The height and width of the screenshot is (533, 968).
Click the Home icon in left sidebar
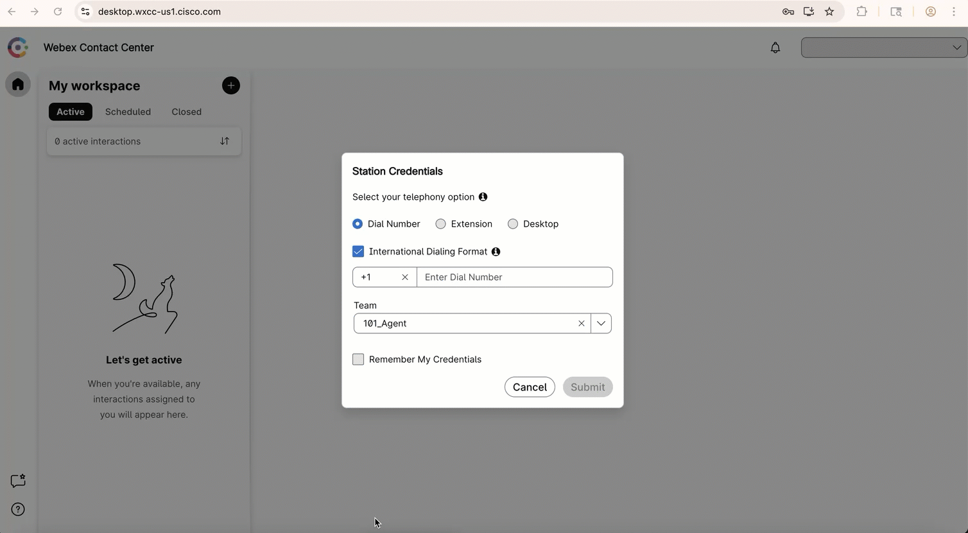(x=18, y=85)
